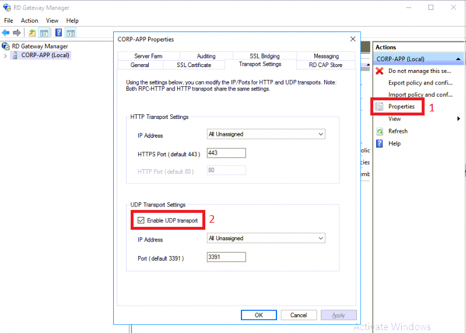Viewport: 466px width, 333px height.
Task: Click the Up one level folder icon
Action: (x=32, y=33)
